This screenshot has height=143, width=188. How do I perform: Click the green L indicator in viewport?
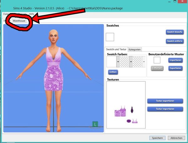tap(95, 124)
